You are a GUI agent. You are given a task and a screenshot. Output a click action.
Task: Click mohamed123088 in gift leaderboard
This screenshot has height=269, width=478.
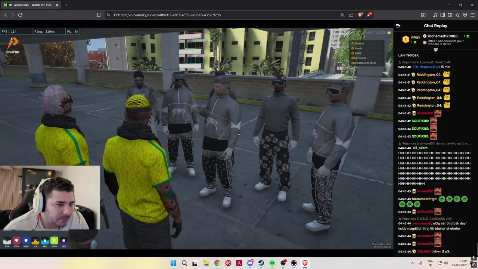pyautogui.click(x=443, y=36)
